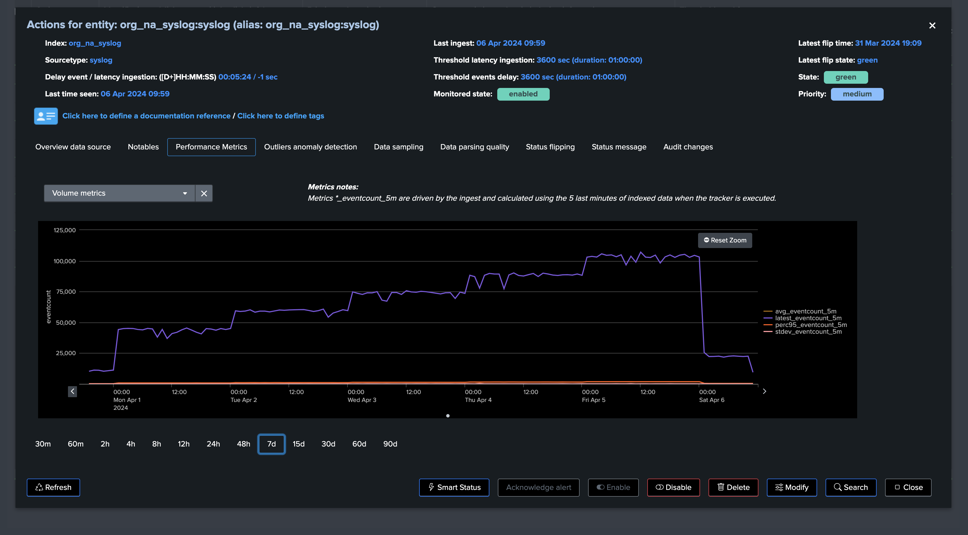
Task: Open Modify with sliders icon
Action: pos(792,487)
